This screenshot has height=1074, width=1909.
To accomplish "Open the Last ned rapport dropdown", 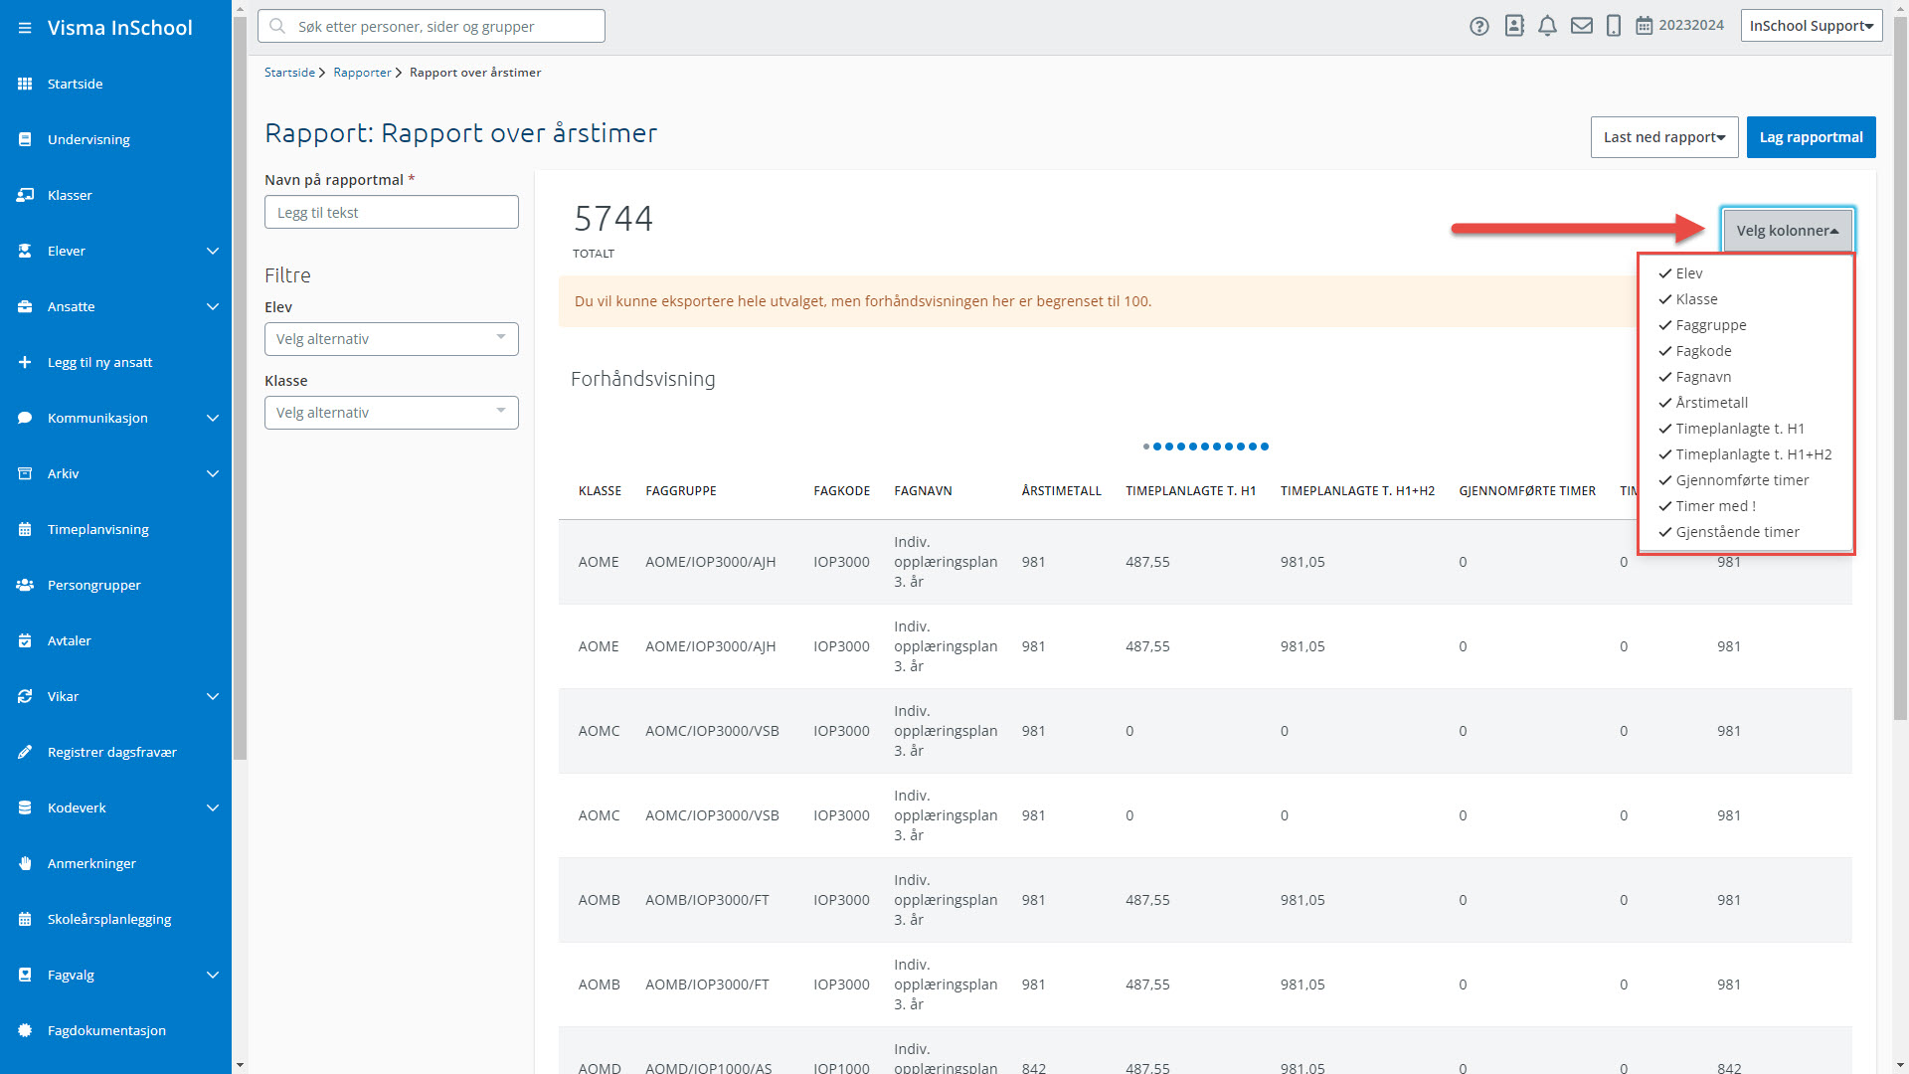I will 1664,137.
